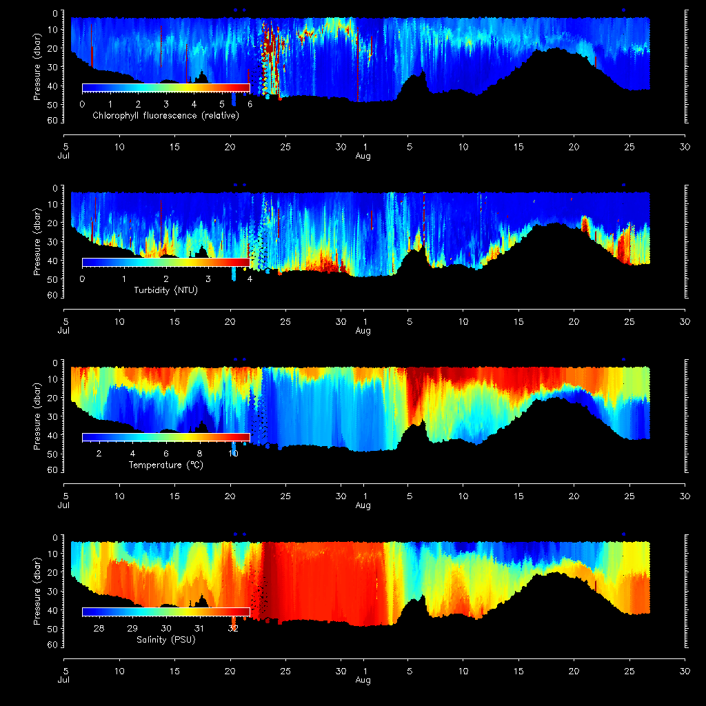Image resolution: width=706 pixels, height=706 pixels.
Task: Select the 'Turbidity (NTU)' legend label
Action: point(165,290)
